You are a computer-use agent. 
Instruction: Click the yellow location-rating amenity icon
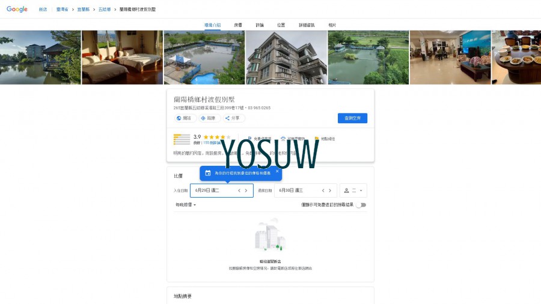point(317,139)
